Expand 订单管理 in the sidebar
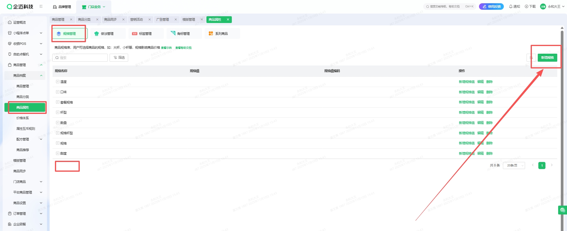Screen dimensions: 567x231 (x=25, y=214)
